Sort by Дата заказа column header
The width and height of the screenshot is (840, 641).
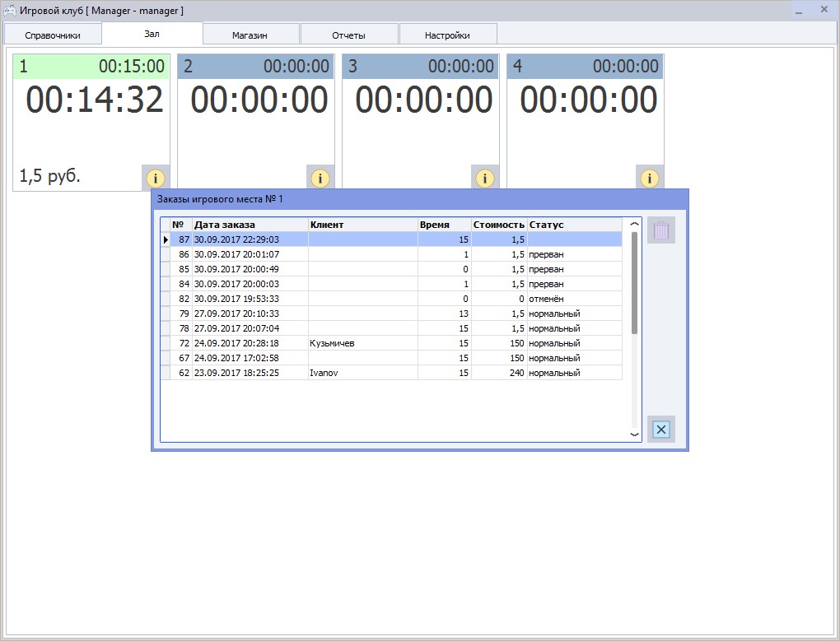point(250,225)
